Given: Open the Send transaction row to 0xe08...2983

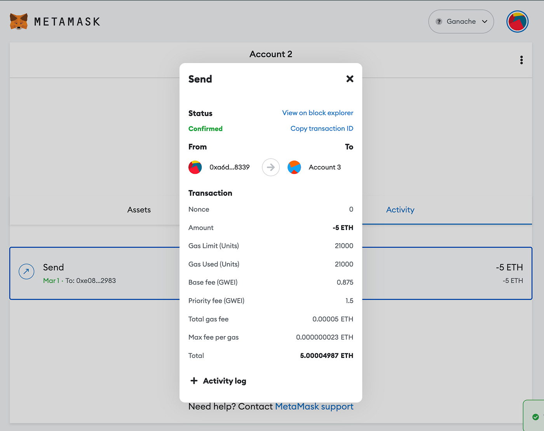Looking at the screenshot, I should click(271, 273).
